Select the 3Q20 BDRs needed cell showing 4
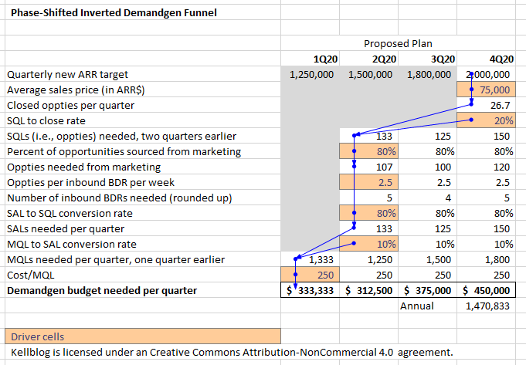Image resolution: width=526 pixels, height=365 pixels. (427, 198)
